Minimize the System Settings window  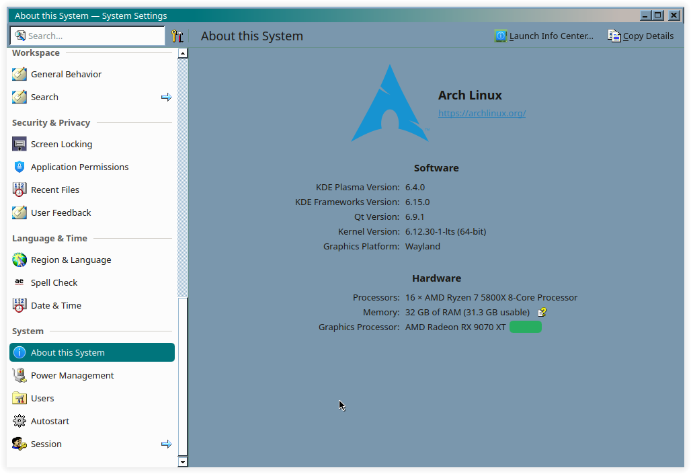[645, 15]
